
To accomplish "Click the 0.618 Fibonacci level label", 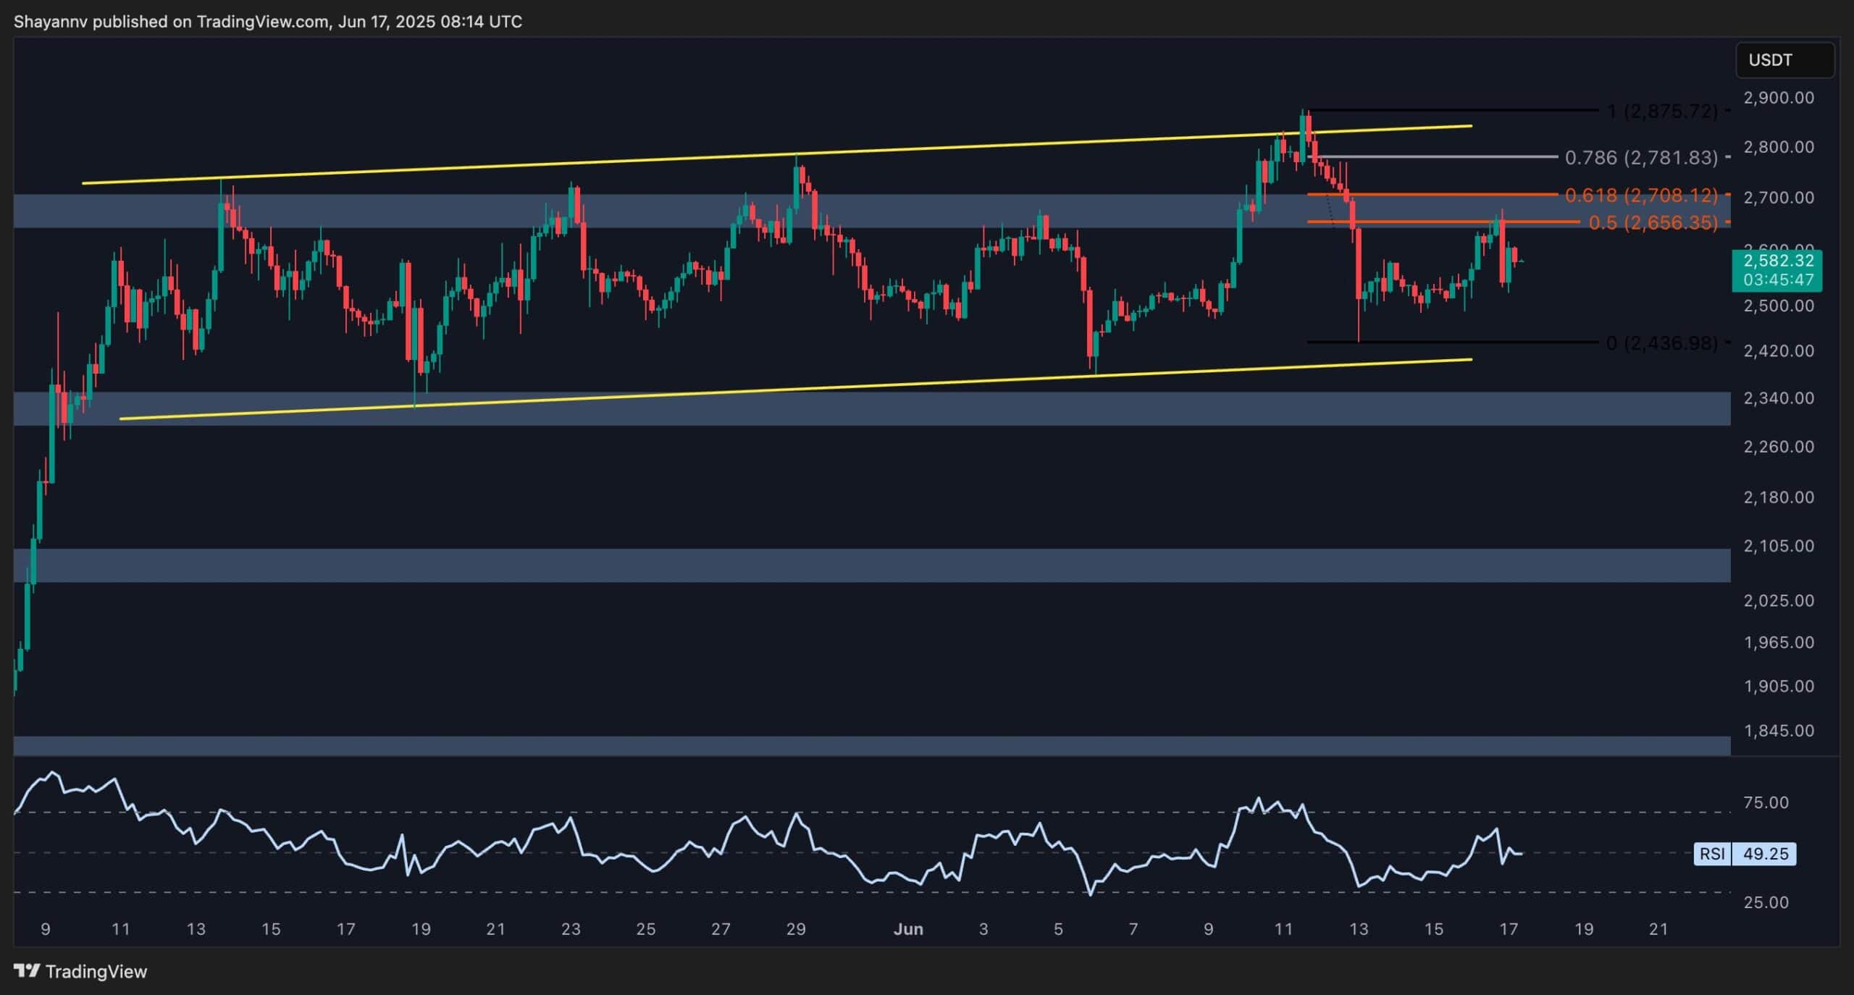I will click(x=1640, y=195).
